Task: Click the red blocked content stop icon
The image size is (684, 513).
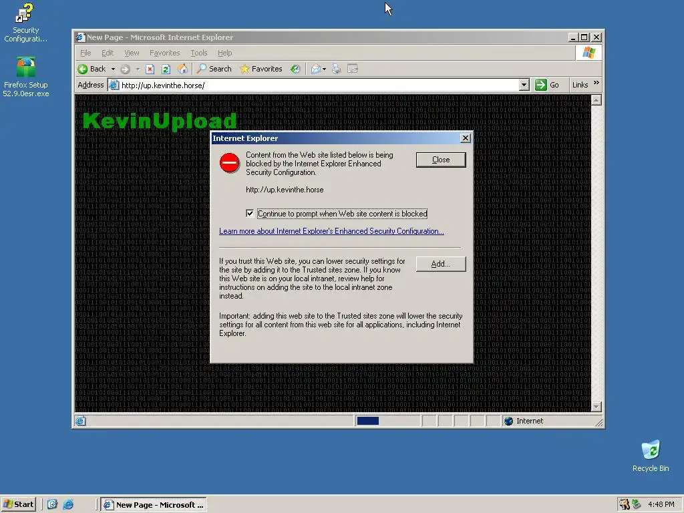Action: (230, 163)
